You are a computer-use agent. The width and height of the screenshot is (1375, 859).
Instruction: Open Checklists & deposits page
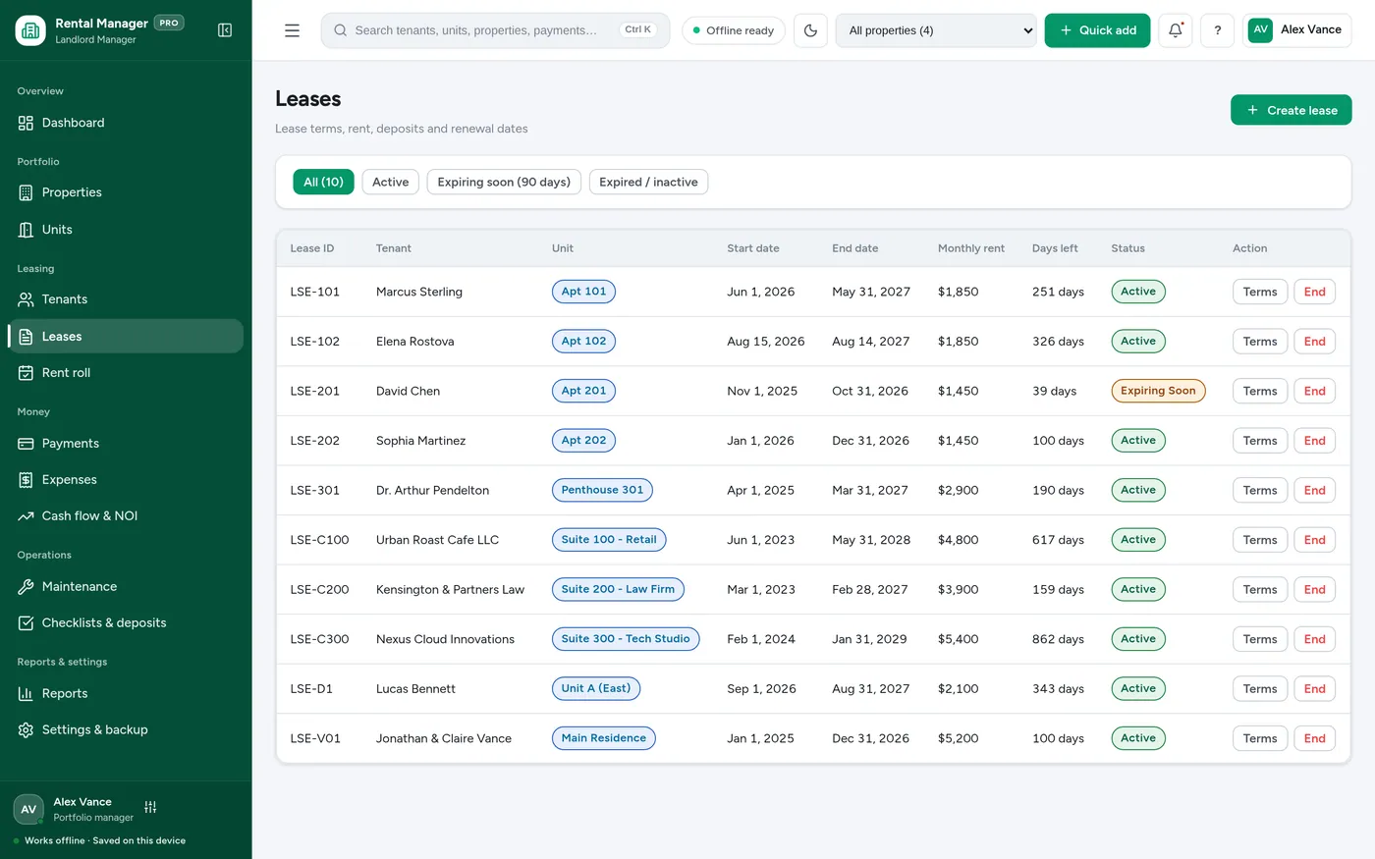tap(126, 623)
